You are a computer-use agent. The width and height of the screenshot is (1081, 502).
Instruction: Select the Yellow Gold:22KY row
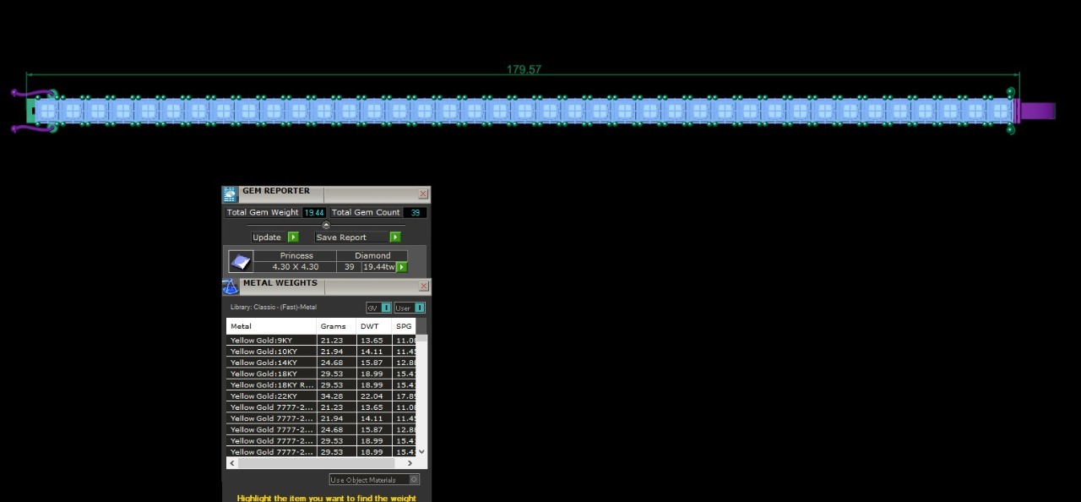click(x=270, y=396)
